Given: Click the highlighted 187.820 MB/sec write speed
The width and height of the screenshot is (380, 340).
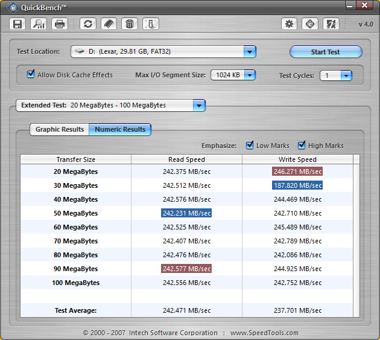Looking at the screenshot, I should point(297,185).
